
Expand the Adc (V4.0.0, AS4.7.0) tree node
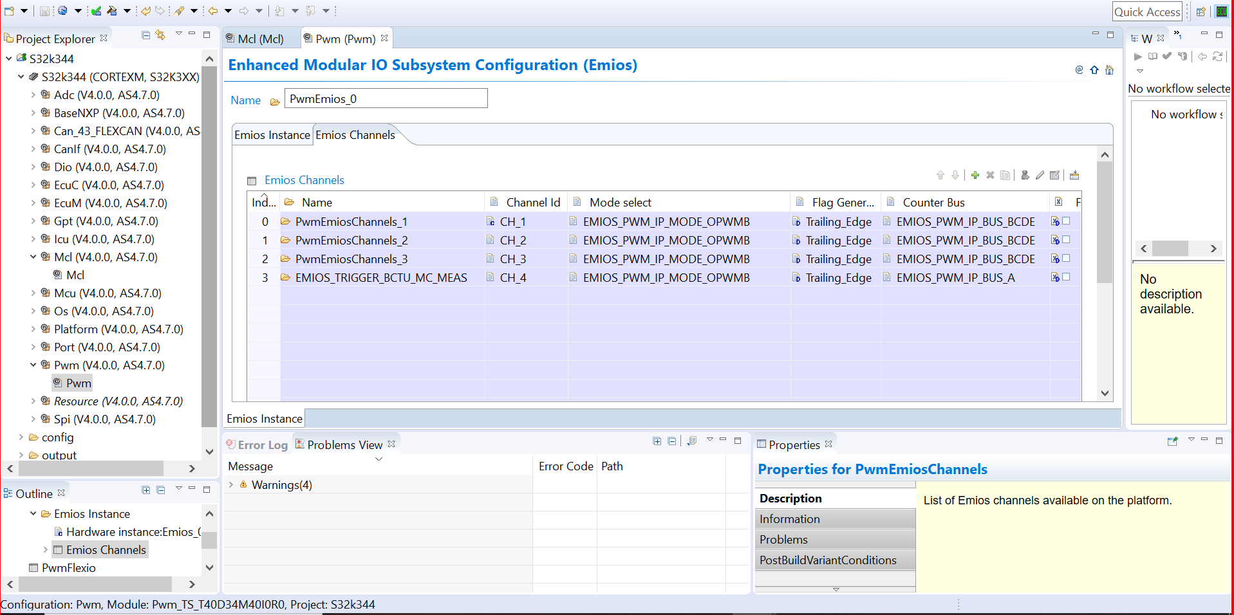[x=33, y=95]
